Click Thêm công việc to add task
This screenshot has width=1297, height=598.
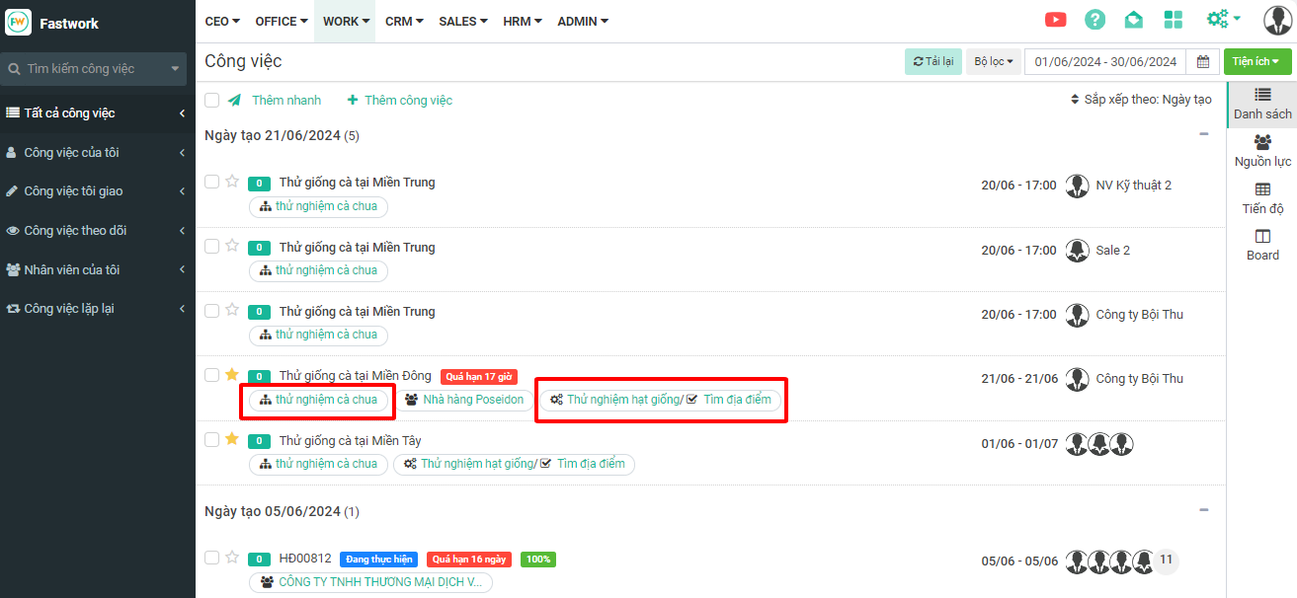coord(400,100)
